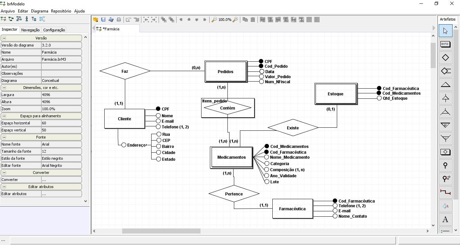Open a diagram with the folder icon
This screenshot has width=460, height=245.
coord(96,20)
